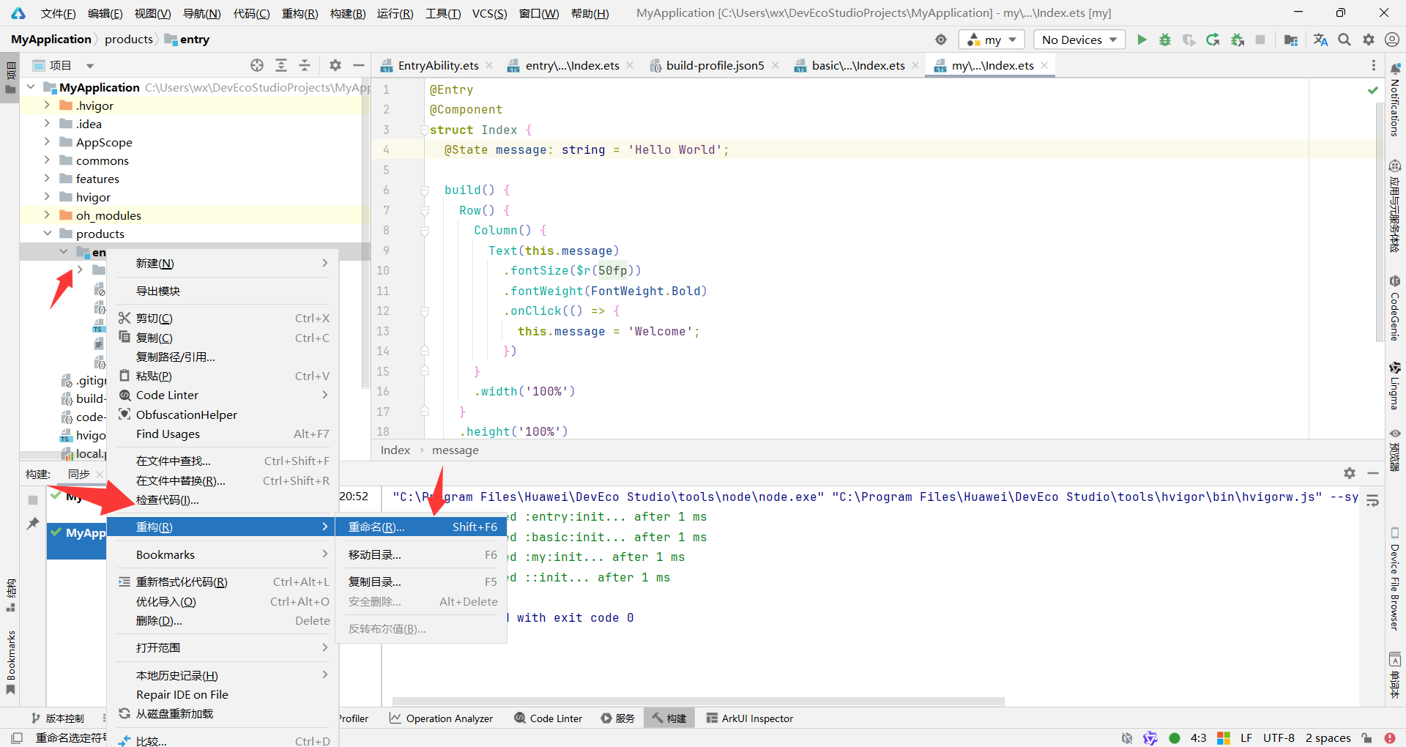Collapse the products folder

47,233
